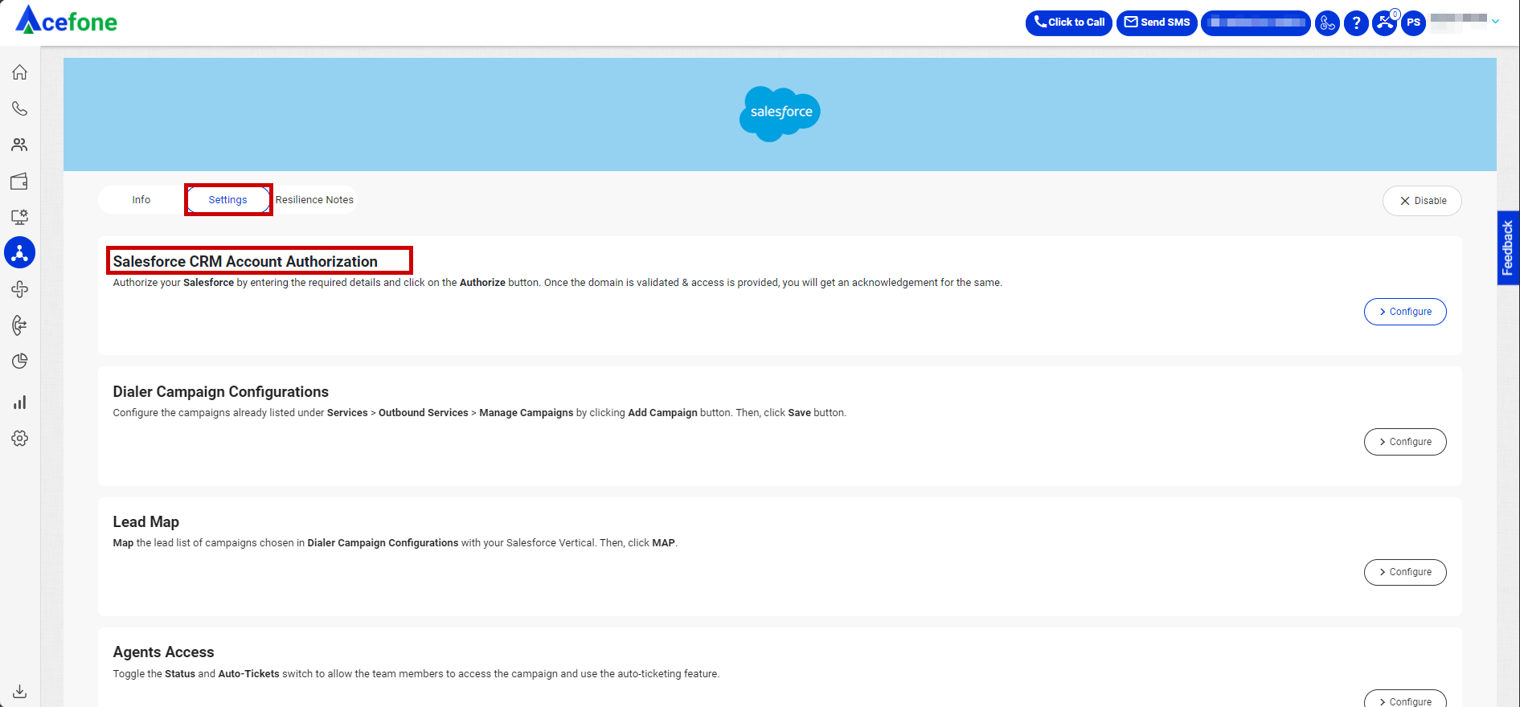Switch to the Resilience Notes tab
The height and width of the screenshot is (707, 1520).
314,200
